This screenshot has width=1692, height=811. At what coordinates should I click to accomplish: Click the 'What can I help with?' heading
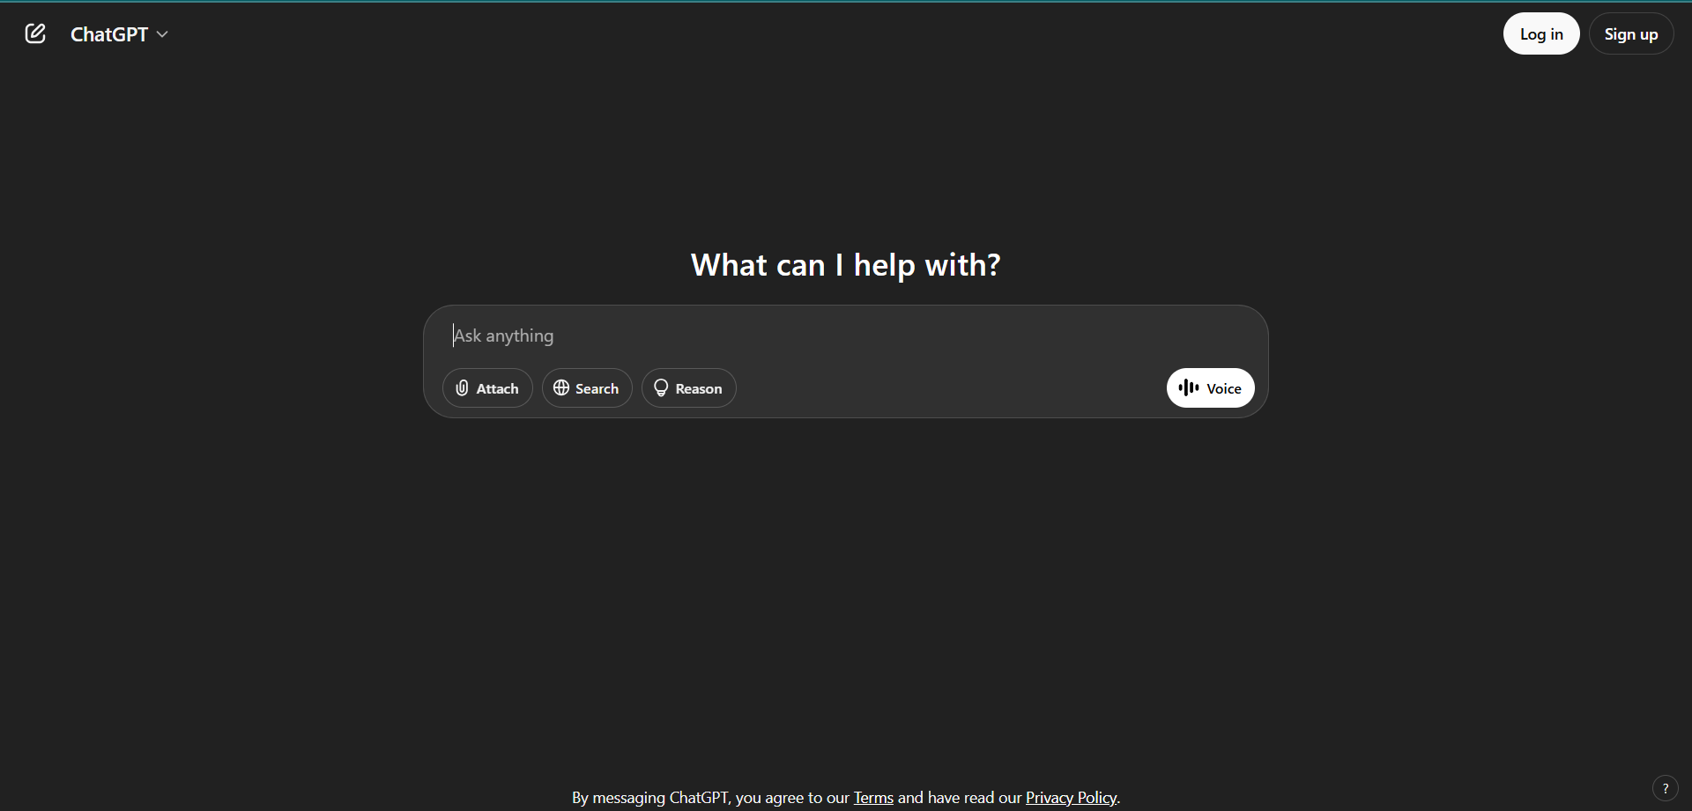(x=846, y=265)
